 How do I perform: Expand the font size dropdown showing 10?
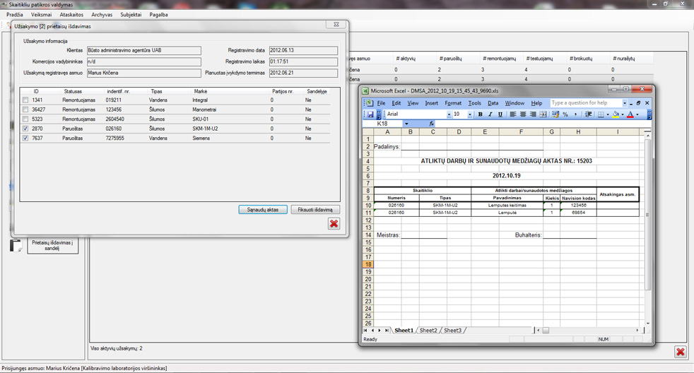470,114
